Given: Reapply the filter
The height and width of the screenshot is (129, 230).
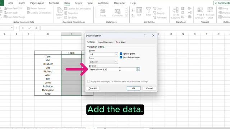Looking at the screenshot, I should pos(159,13).
